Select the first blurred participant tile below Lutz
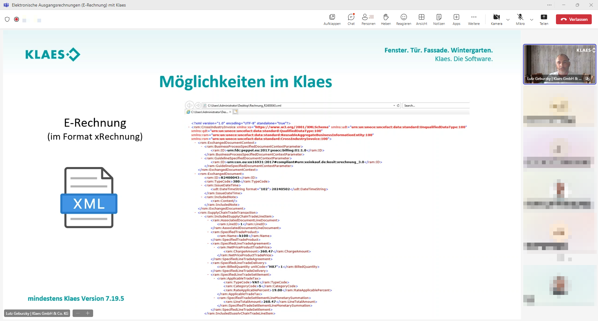598x321 pixels. tap(559, 106)
